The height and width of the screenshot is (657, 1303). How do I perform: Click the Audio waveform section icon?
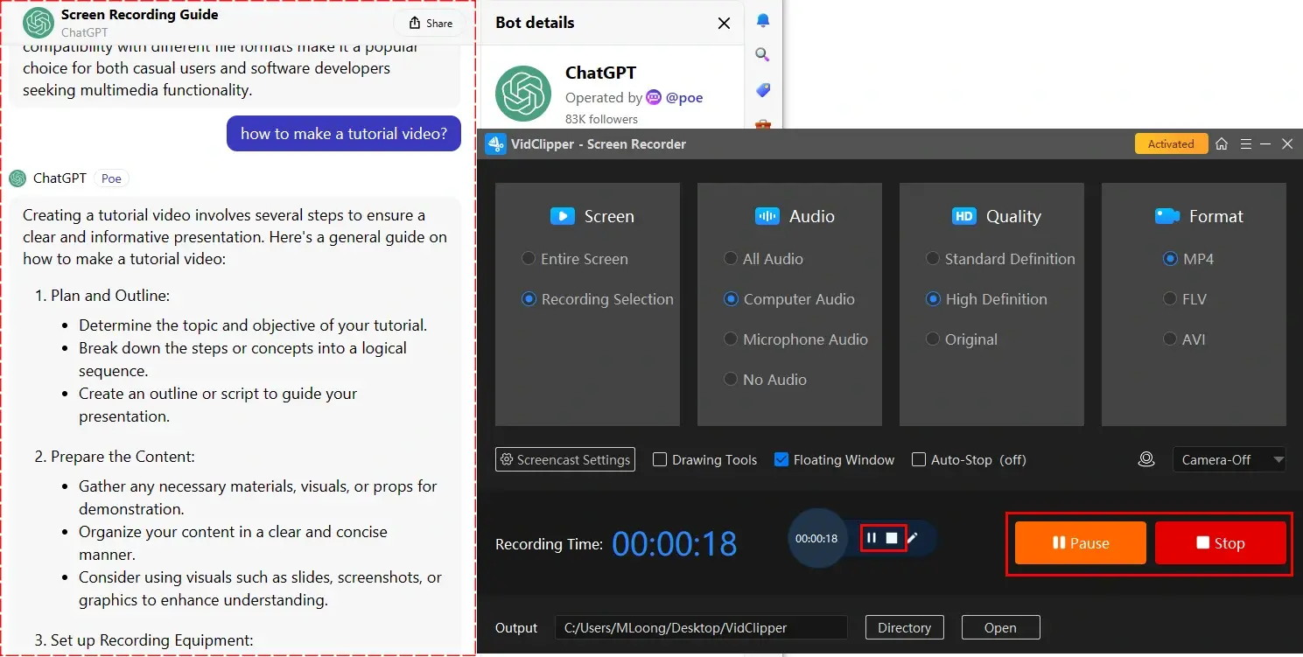[x=767, y=216]
